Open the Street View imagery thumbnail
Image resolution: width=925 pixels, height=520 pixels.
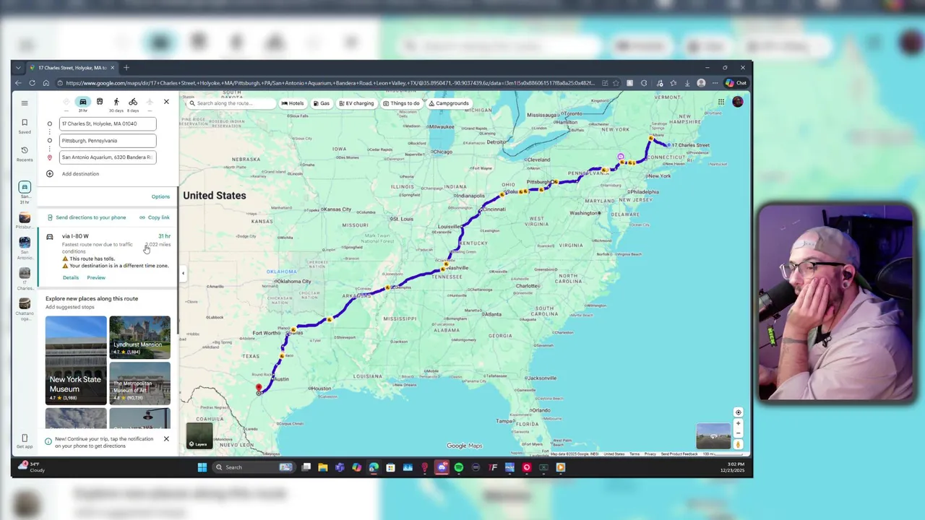pyautogui.click(x=713, y=436)
